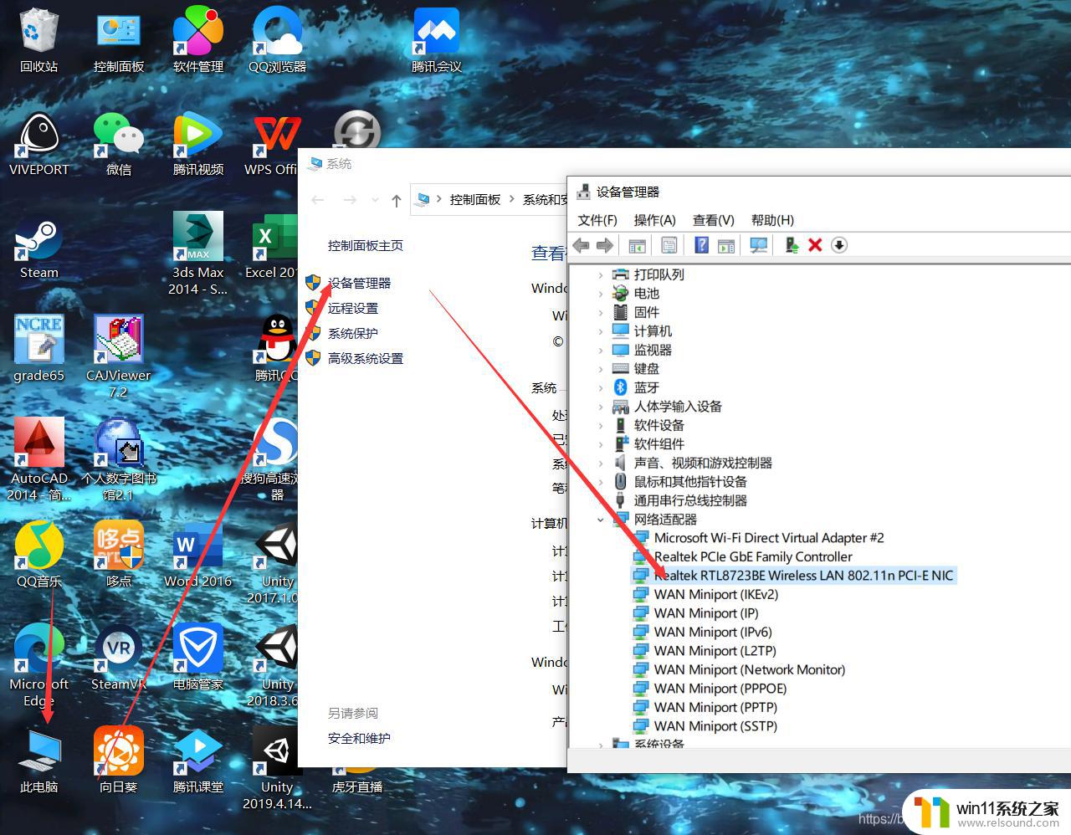Select WAN Miniport (PPPOE)
Image resolution: width=1071 pixels, height=835 pixels.
click(720, 689)
